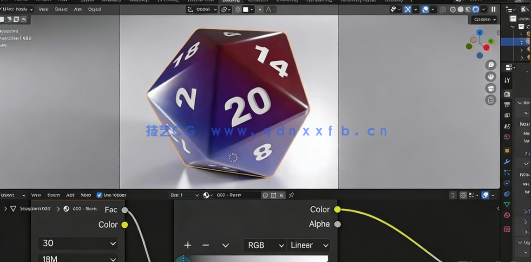Open the Modifiers wrench properties tab

pos(507,161)
